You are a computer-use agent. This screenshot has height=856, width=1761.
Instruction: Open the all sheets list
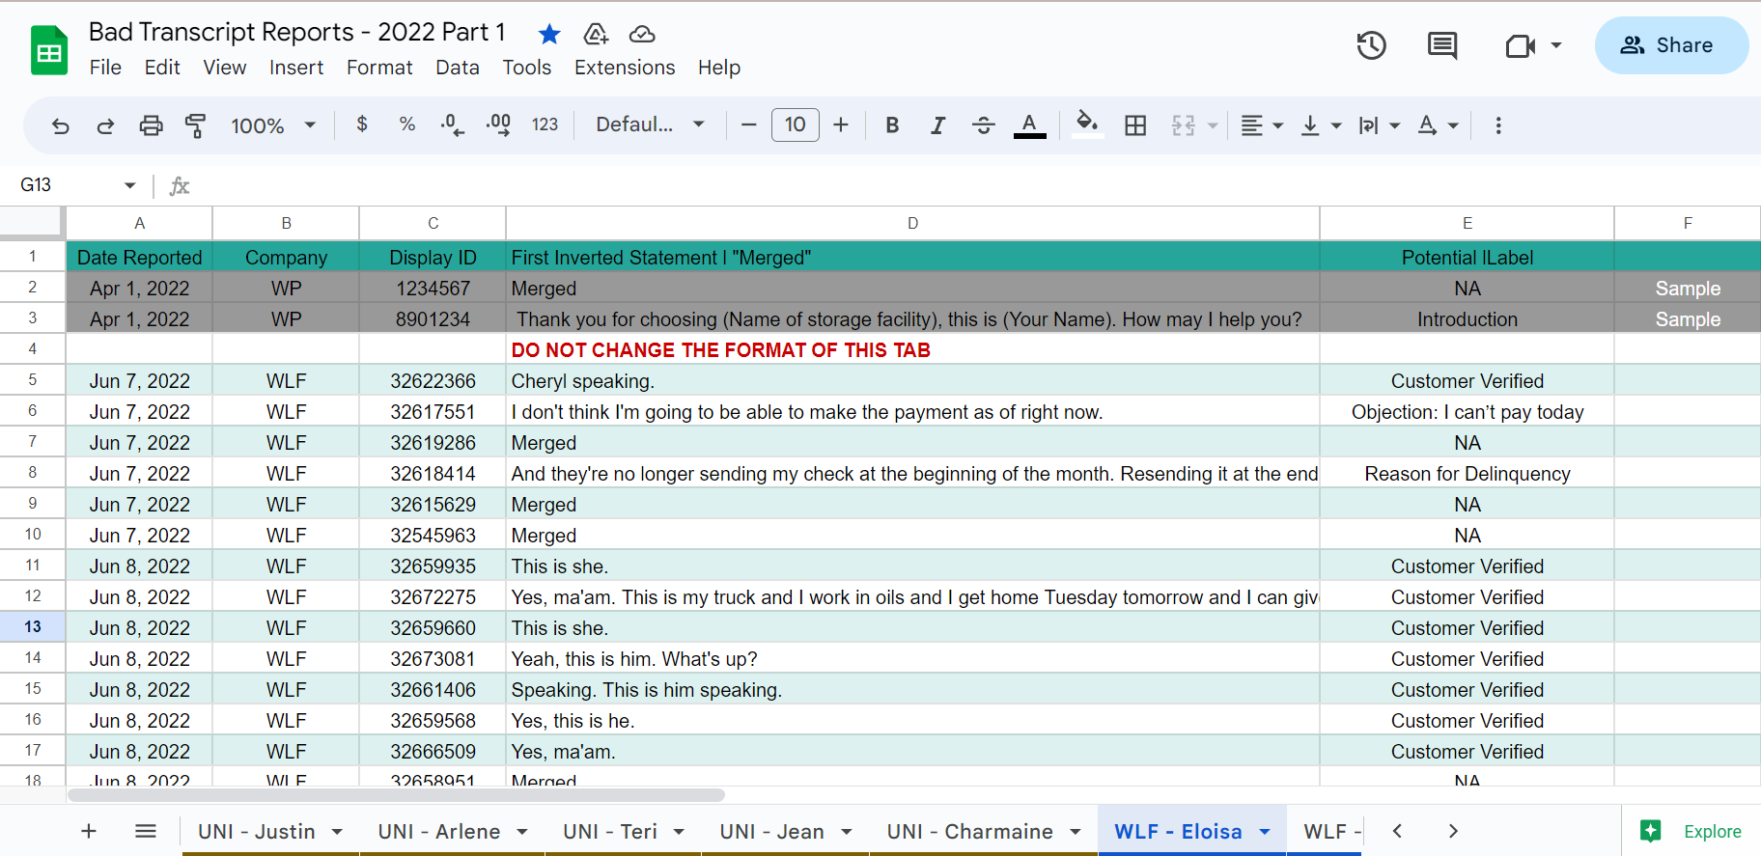tap(146, 831)
